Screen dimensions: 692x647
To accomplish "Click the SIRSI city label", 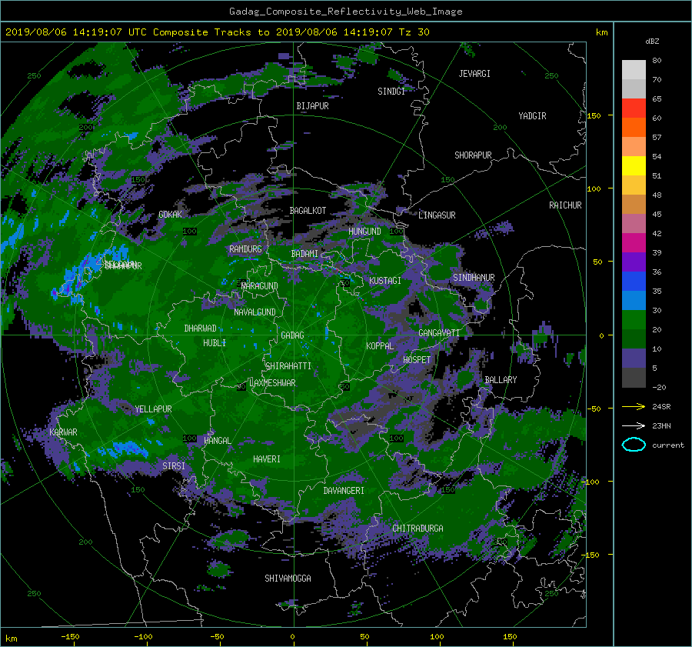I will coord(174,466).
